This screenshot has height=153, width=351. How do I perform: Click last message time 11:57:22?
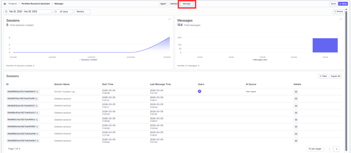click(x=153, y=93)
